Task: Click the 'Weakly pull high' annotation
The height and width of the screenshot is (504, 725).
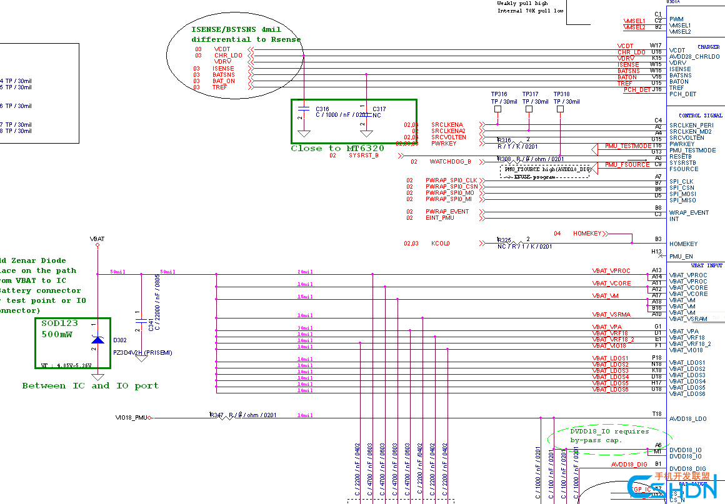Action: tap(522, 3)
